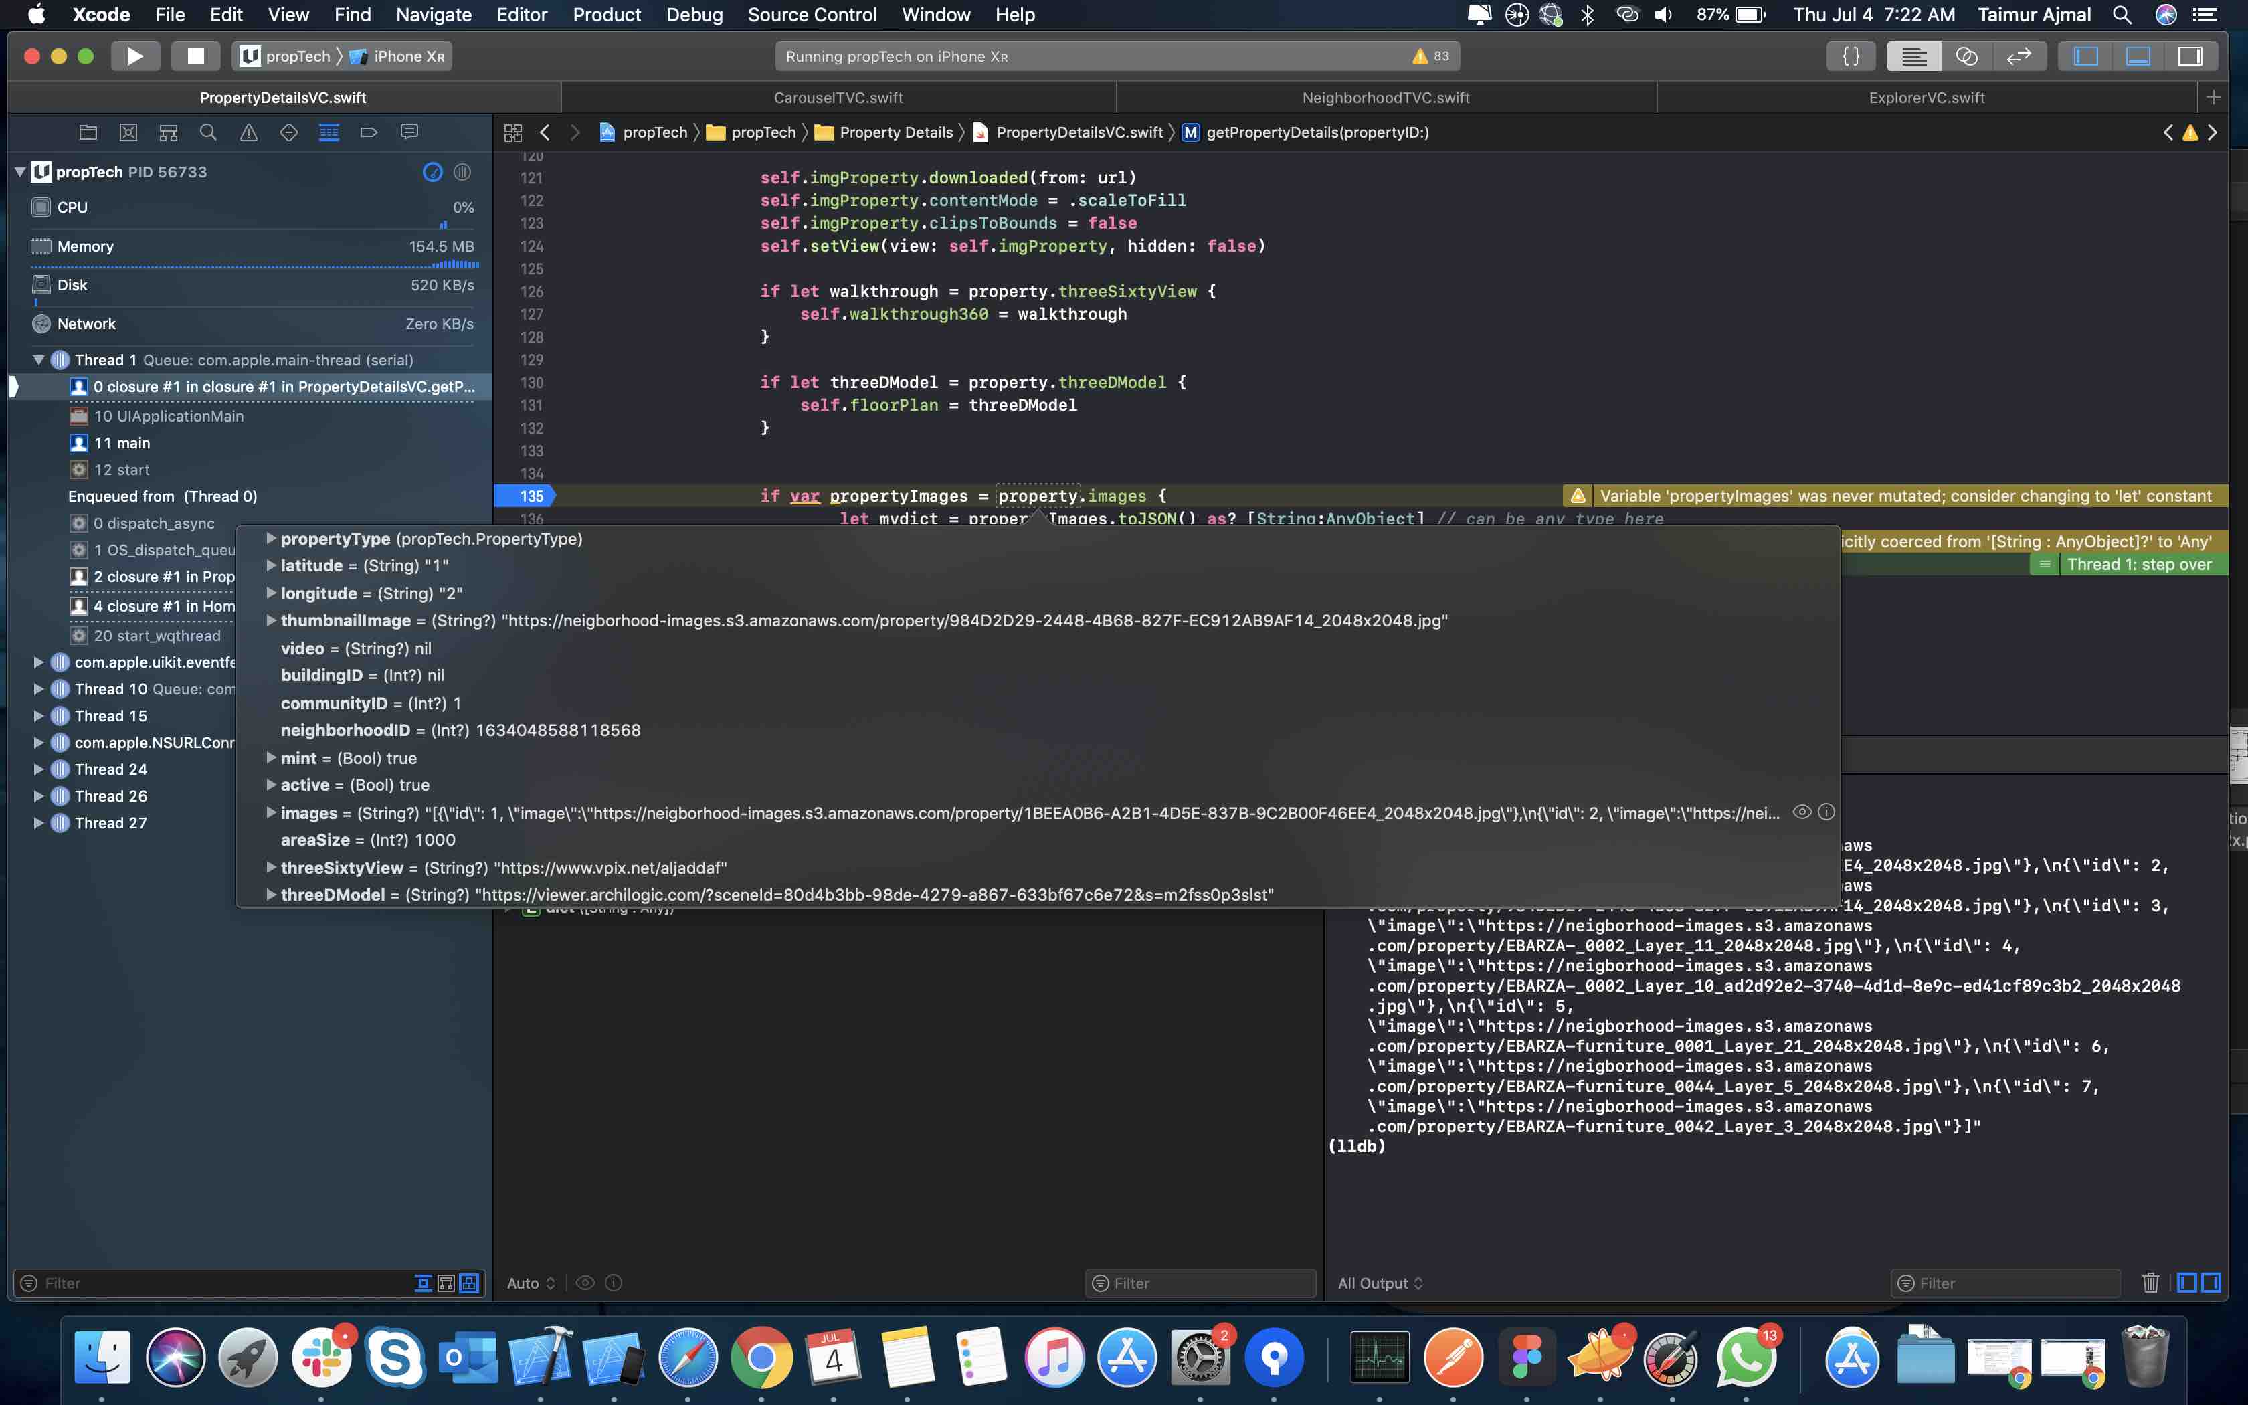Click the Run (play) button
This screenshot has width=2248, height=1405.
134,56
